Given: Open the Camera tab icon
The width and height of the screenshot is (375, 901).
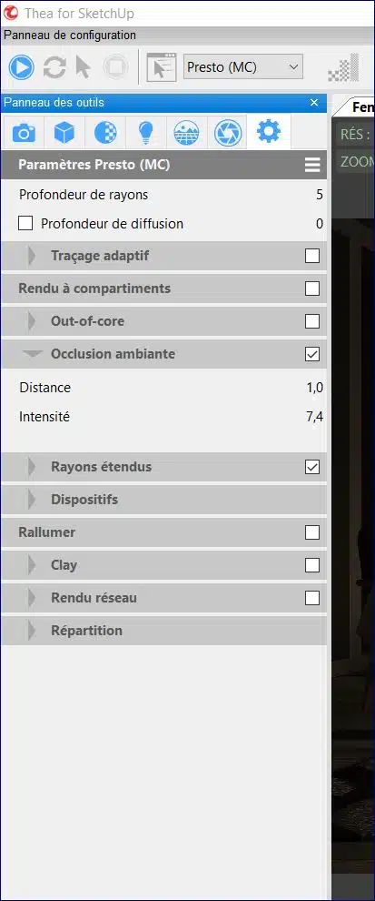Looking at the screenshot, I should point(24,133).
